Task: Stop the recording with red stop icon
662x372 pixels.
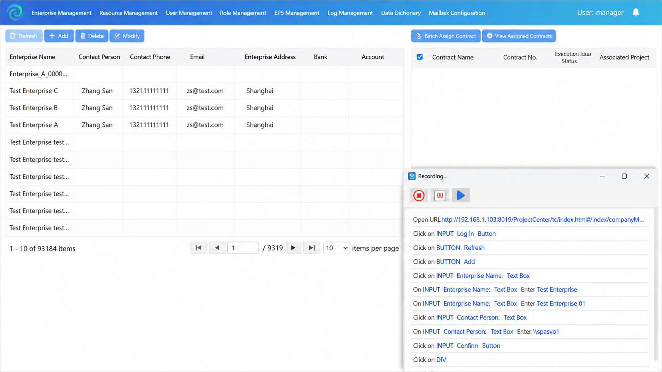Action: (x=419, y=195)
